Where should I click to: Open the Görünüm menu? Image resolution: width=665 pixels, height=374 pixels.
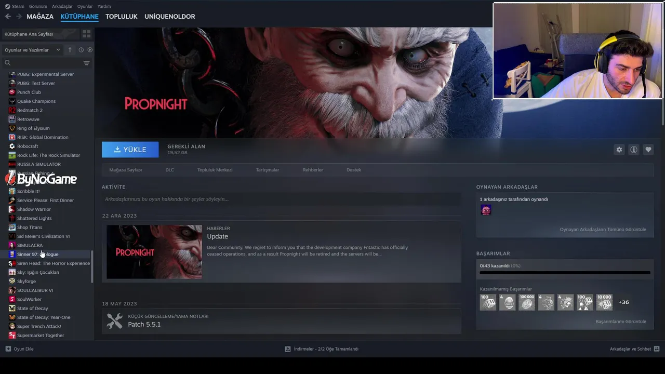(38, 6)
